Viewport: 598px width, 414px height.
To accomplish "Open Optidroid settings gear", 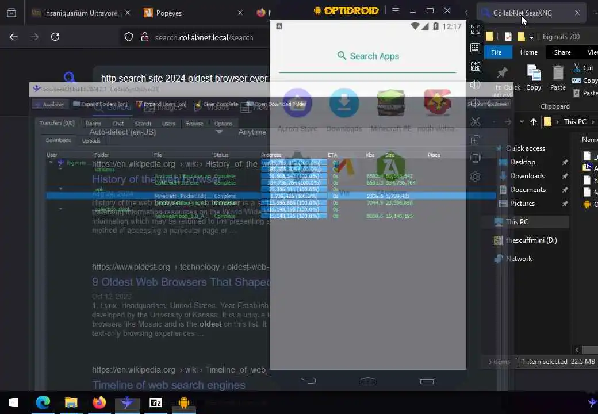I will (475, 177).
